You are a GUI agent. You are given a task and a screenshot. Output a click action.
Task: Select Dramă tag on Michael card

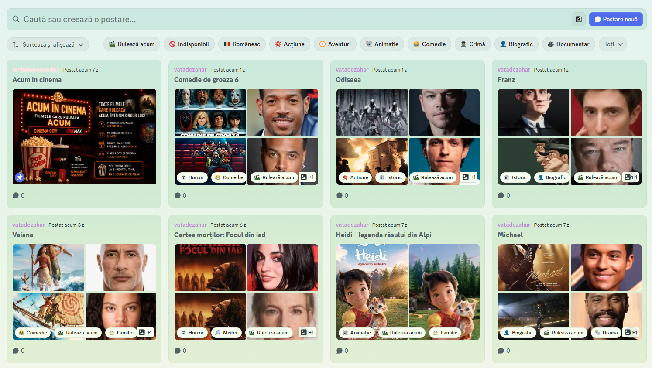606,333
